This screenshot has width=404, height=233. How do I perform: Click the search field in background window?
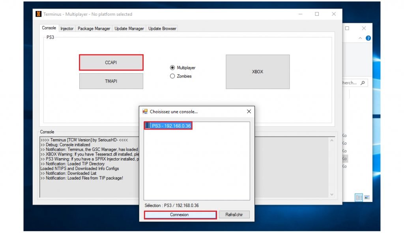355,83
